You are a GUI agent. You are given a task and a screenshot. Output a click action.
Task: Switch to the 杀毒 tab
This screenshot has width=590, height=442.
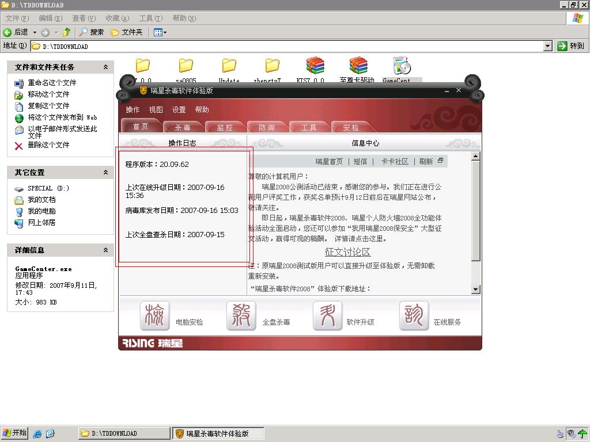point(183,127)
